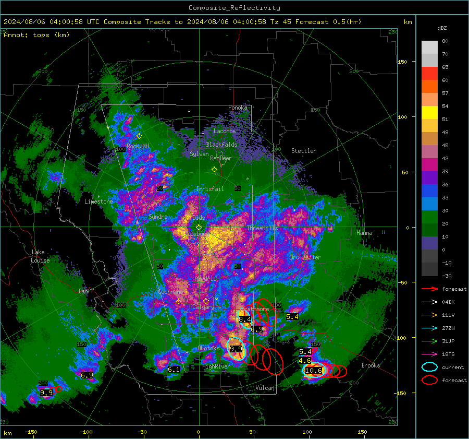Click the bright red band in dBZ legend
The width and height of the screenshot is (469, 439).
coord(429,74)
